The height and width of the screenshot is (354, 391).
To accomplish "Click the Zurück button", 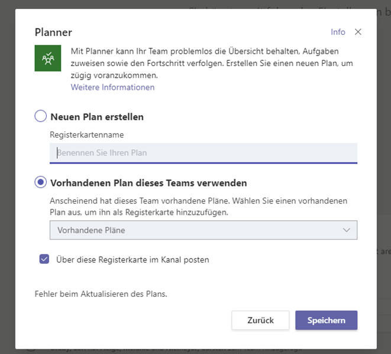I will click(260, 320).
